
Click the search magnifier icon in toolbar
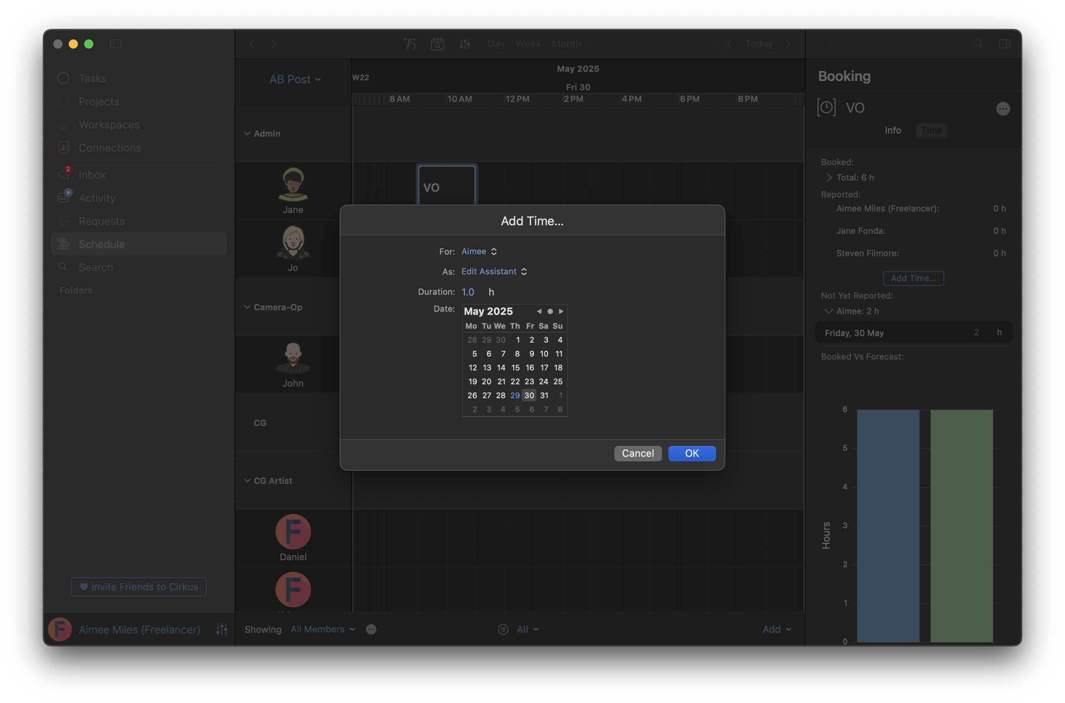point(977,44)
